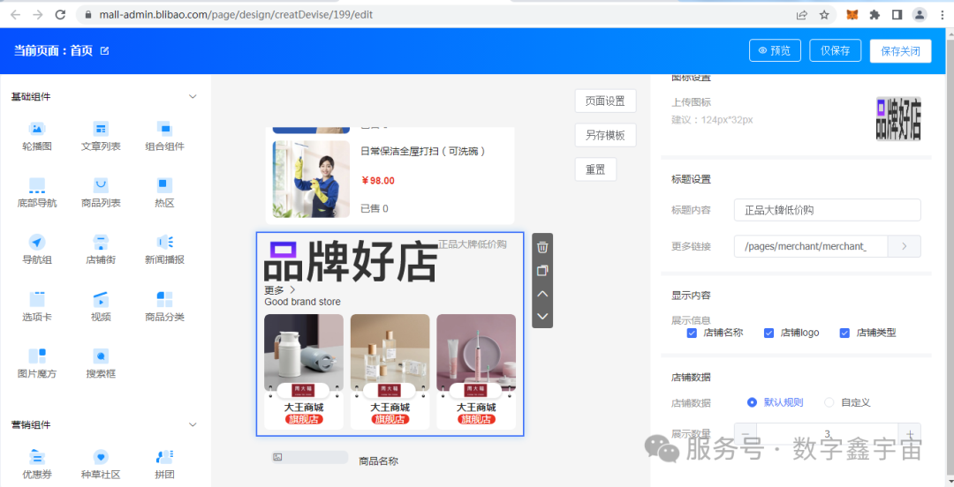Toggle the 店铺类型 checkbox
The image size is (954, 487).
(844, 333)
